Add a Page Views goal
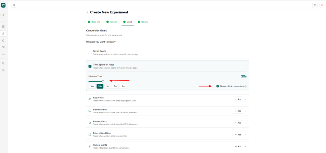The height and width of the screenshot is (153, 326). coord(238,99)
